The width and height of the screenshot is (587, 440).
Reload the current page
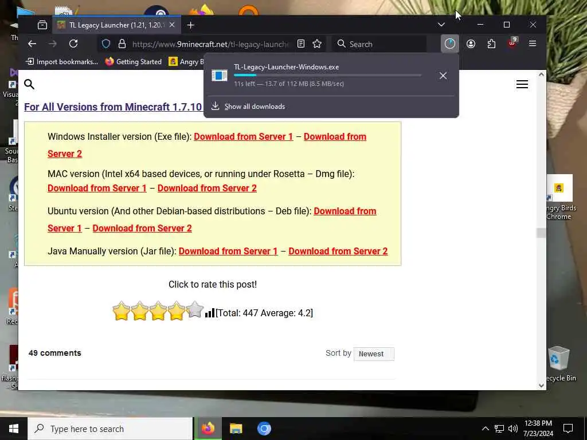click(73, 44)
